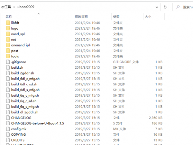Click the nand_spl folder icon
The image size is (193, 145).
click(x=8, y=34)
